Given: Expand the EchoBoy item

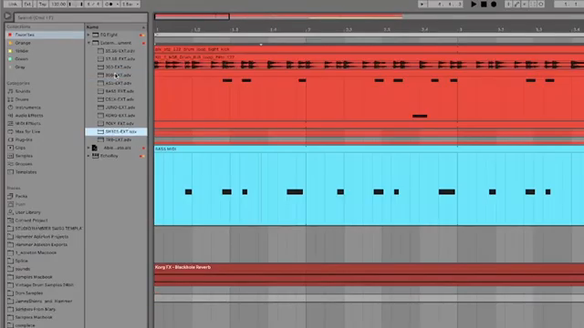Looking at the screenshot, I should click(x=89, y=156).
